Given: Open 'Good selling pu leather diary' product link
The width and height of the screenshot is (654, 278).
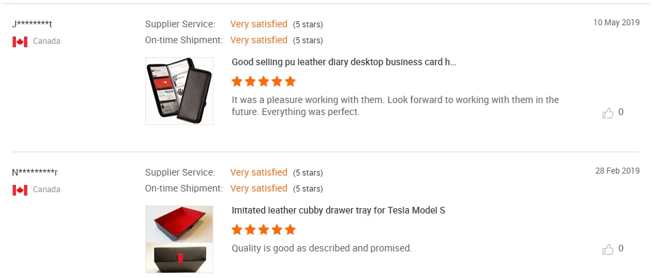Looking at the screenshot, I should coord(343,62).
